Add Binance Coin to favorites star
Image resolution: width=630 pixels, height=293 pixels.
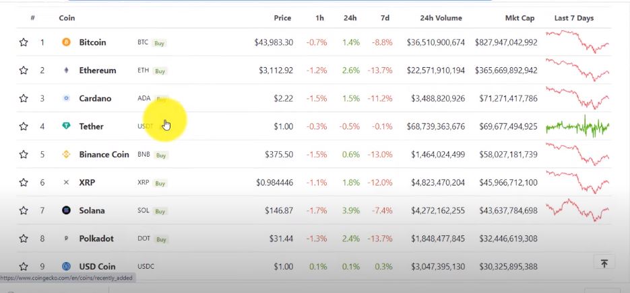[x=24, y=155]
